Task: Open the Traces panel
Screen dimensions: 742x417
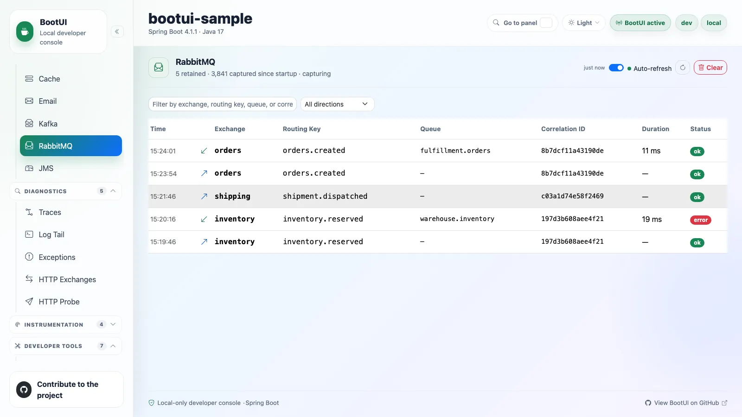Action: (x=71, y=212)
